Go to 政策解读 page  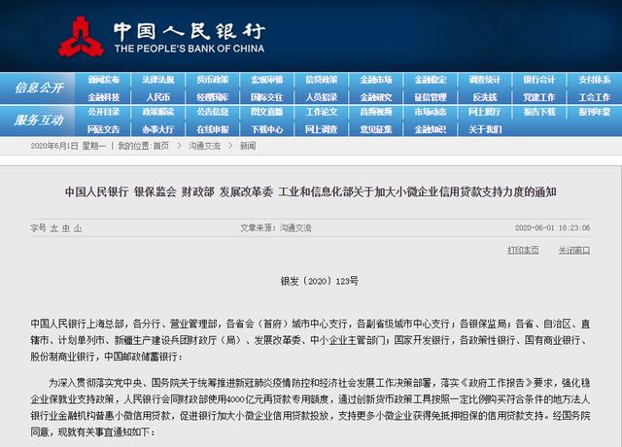tap(158, 112)
